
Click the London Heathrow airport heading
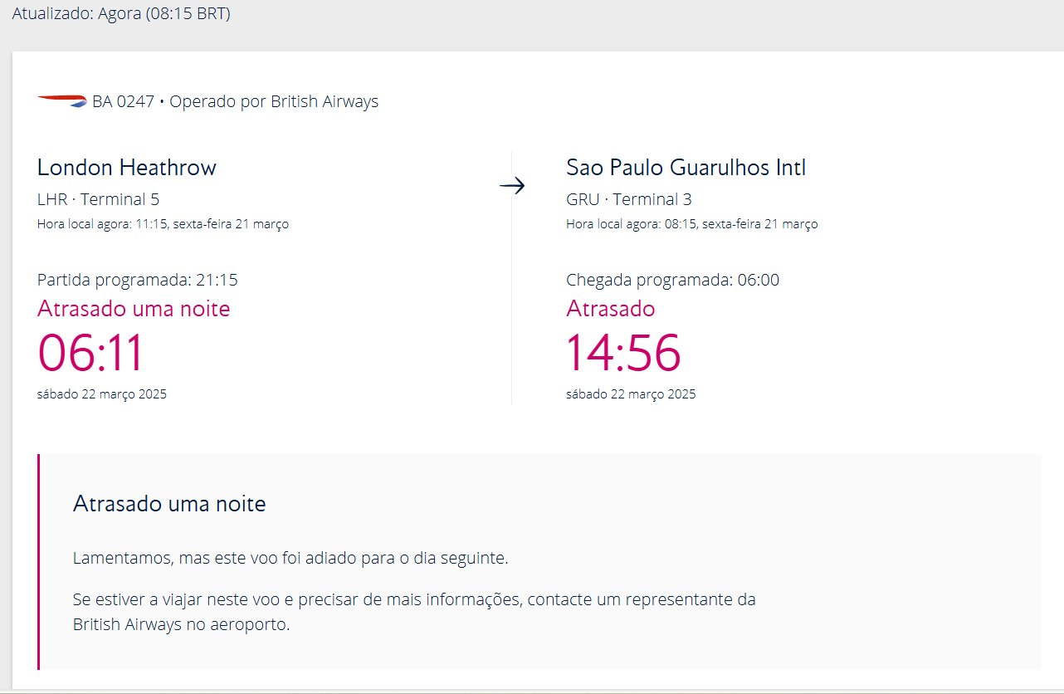pyautogui.click(x=127, y=168)
